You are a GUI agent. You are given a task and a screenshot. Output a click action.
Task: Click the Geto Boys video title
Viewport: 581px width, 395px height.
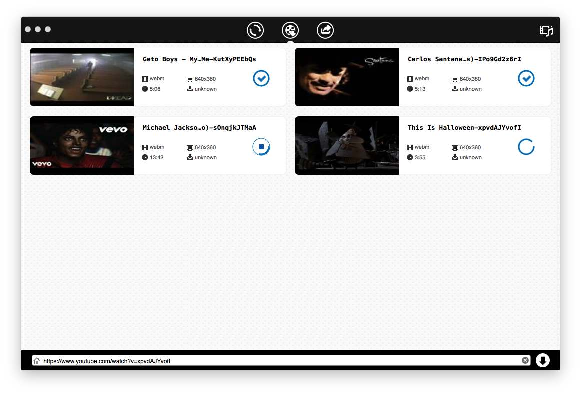coord(199,59)
